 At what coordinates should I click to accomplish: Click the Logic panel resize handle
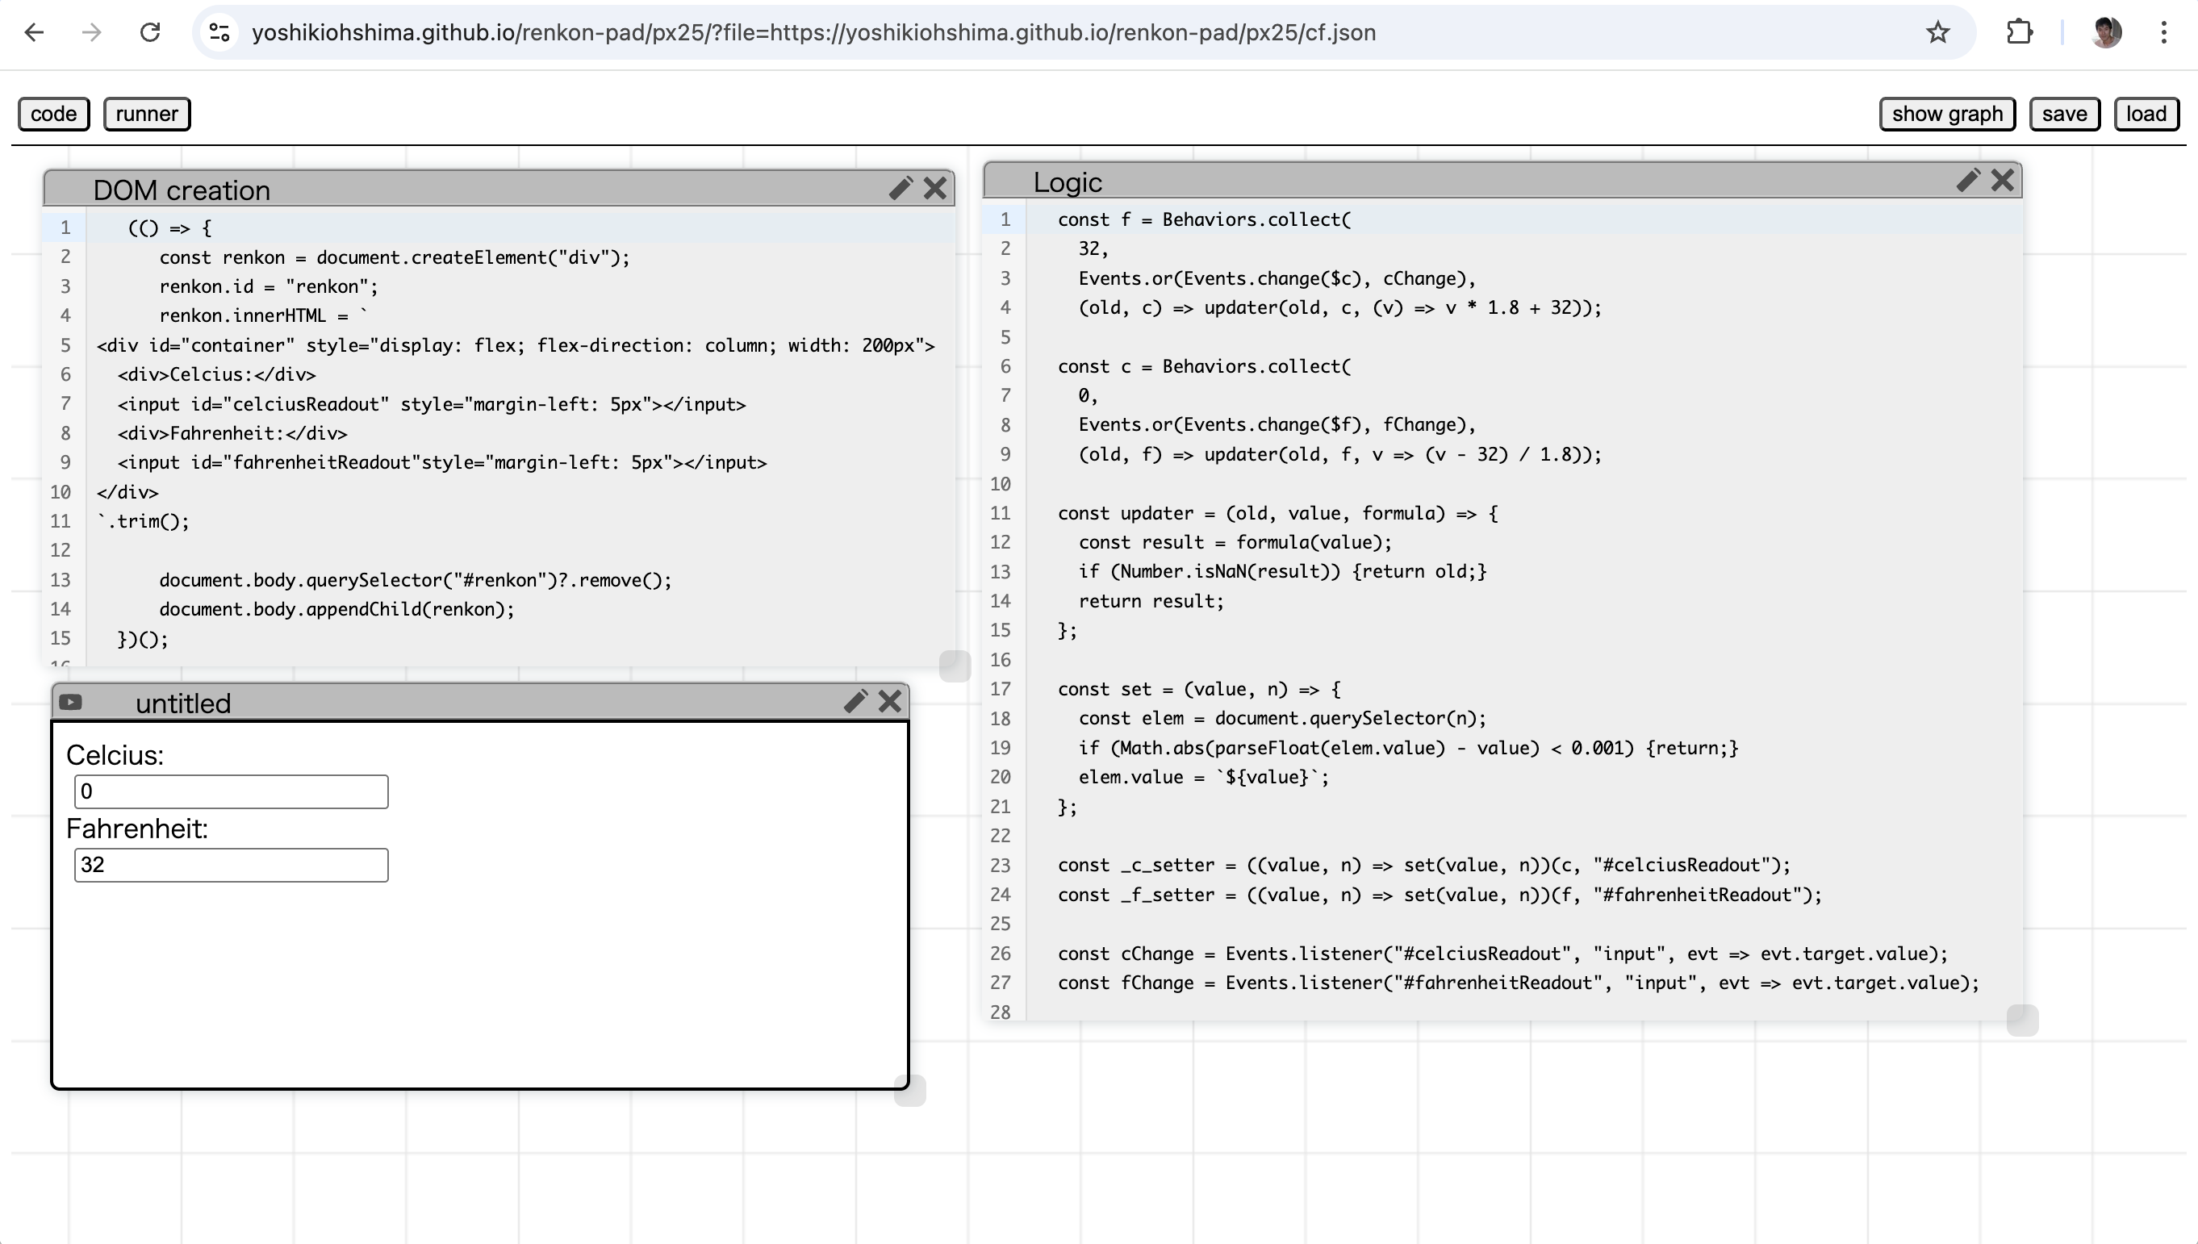point(2022,1021)
